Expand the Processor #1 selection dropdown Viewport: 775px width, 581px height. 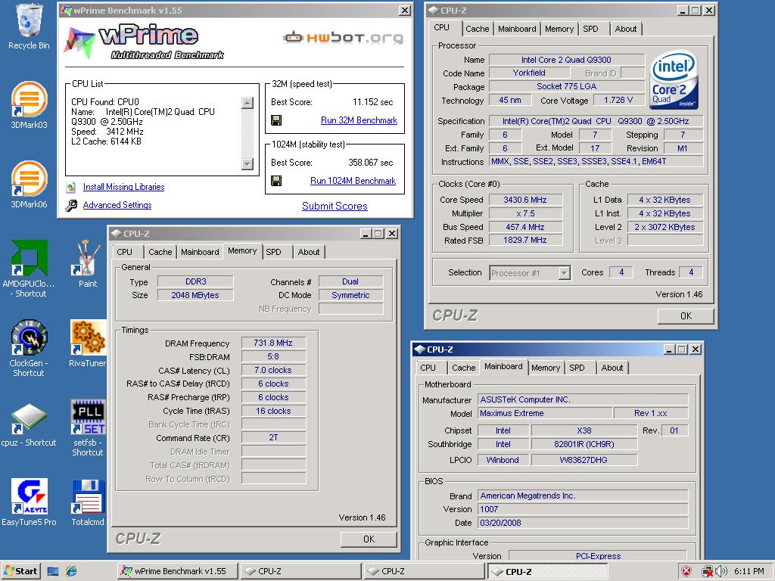(564, 272)
